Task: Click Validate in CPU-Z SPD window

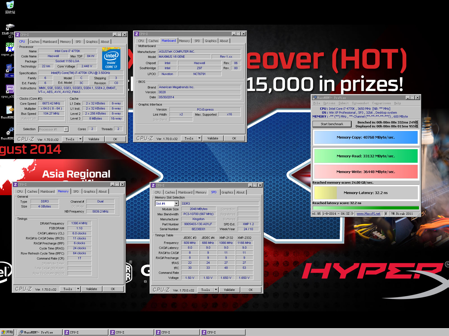Action: (x=229, y=290)
